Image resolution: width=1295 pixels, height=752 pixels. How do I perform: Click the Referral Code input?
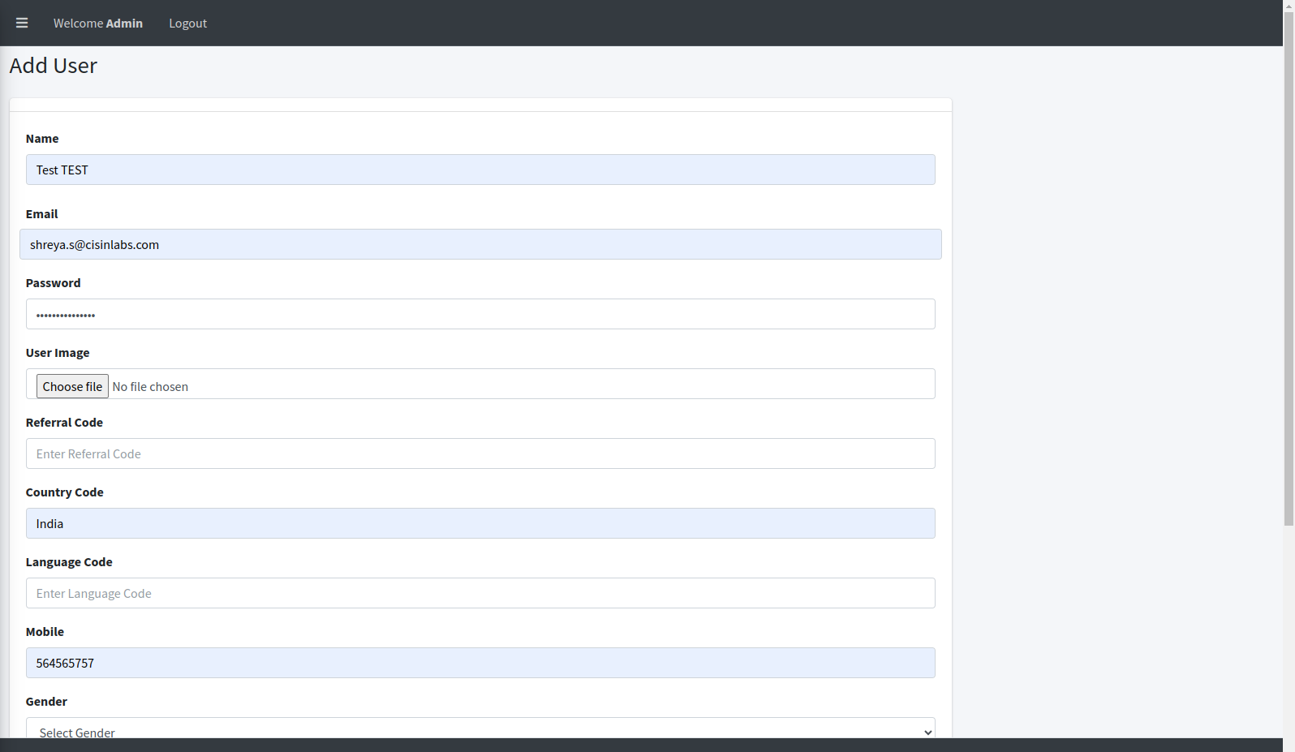click(480, 453)
